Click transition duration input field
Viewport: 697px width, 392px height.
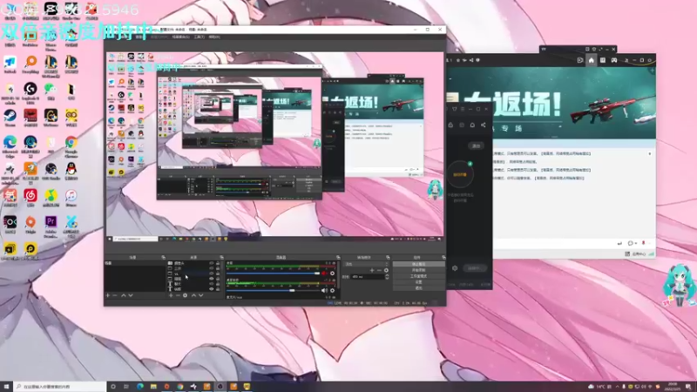point(367,276)
